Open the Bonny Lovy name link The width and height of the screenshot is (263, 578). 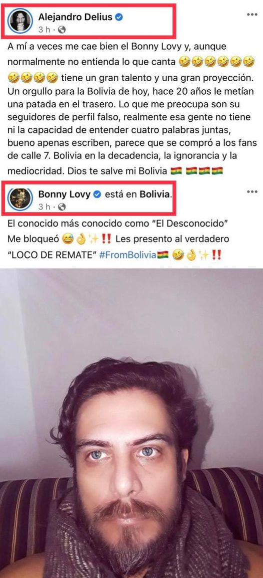point(64,195)
